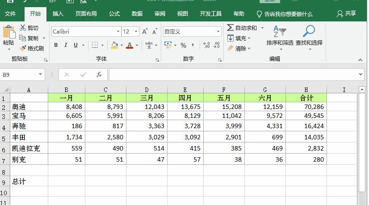Open the 帮助 Help tab
This screenshot has width=369, height=205.
239,14
